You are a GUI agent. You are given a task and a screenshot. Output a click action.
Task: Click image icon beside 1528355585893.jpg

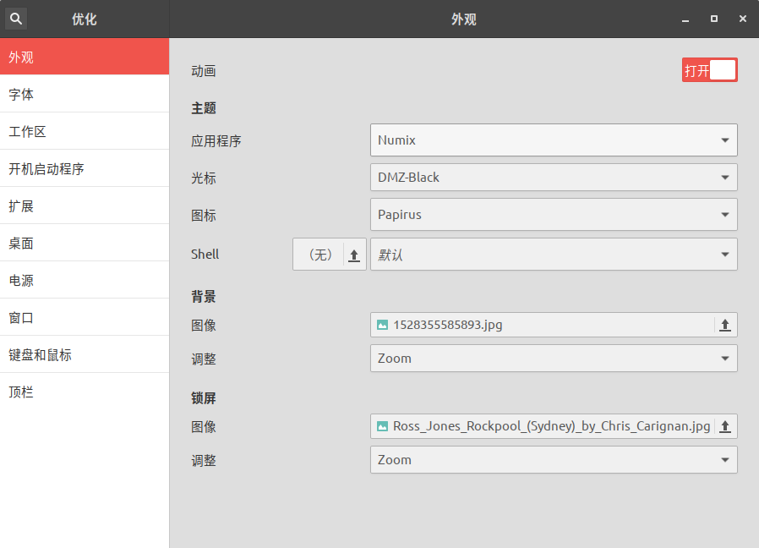[382, 325]
